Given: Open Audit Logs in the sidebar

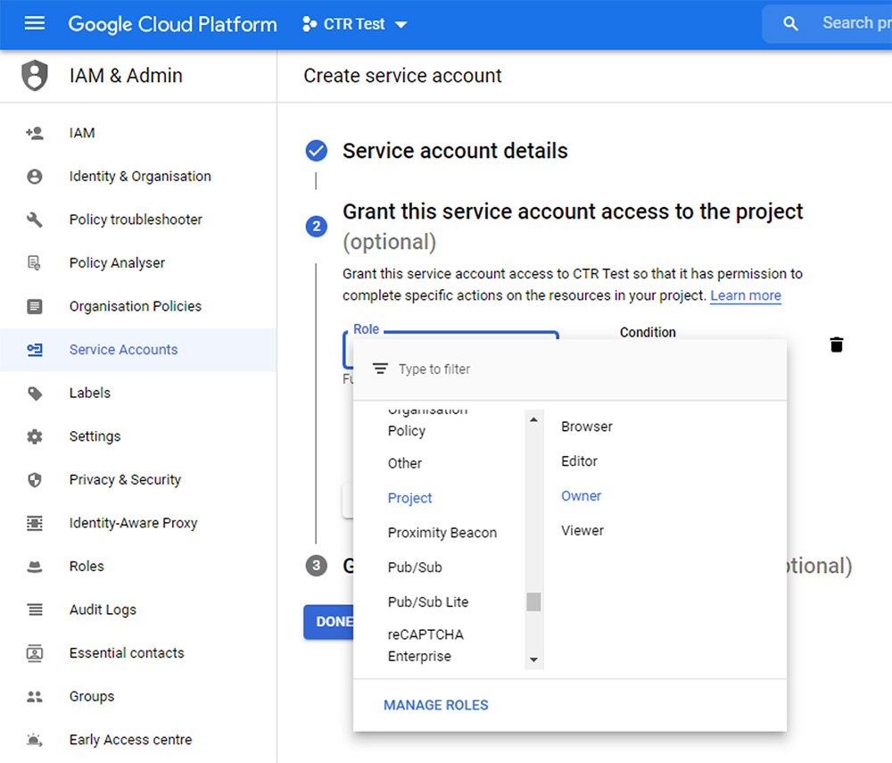Looking at the screenshot, I should 103,610.
